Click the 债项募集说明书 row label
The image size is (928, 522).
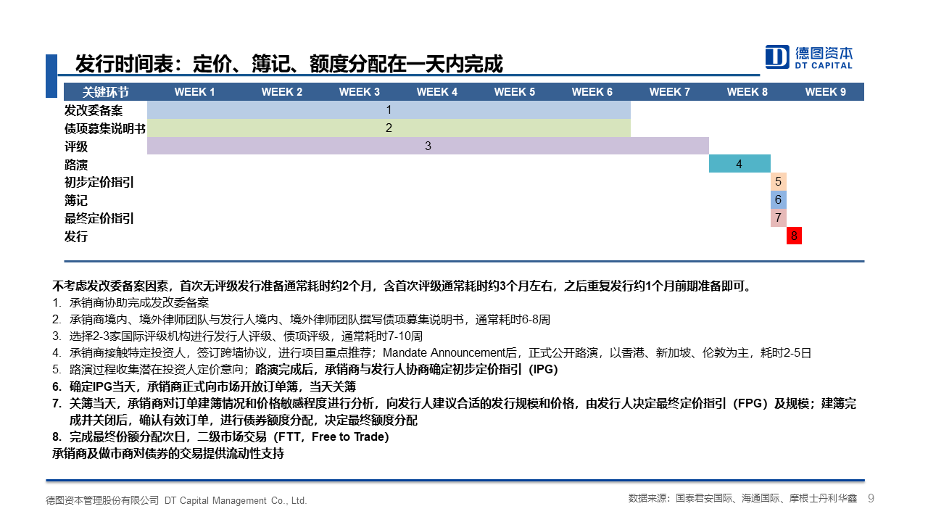105,128
